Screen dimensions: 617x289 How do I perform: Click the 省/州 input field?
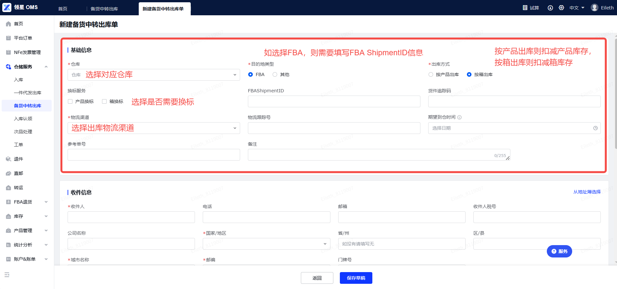(402, 244)
